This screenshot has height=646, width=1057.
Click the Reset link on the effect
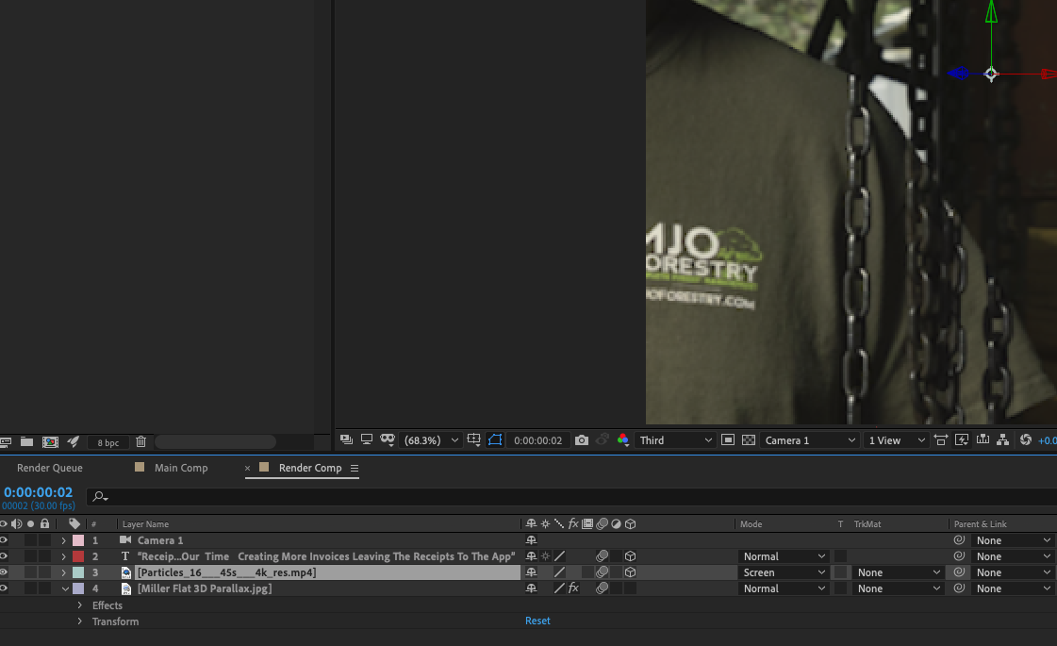click(x=537, y=620)
